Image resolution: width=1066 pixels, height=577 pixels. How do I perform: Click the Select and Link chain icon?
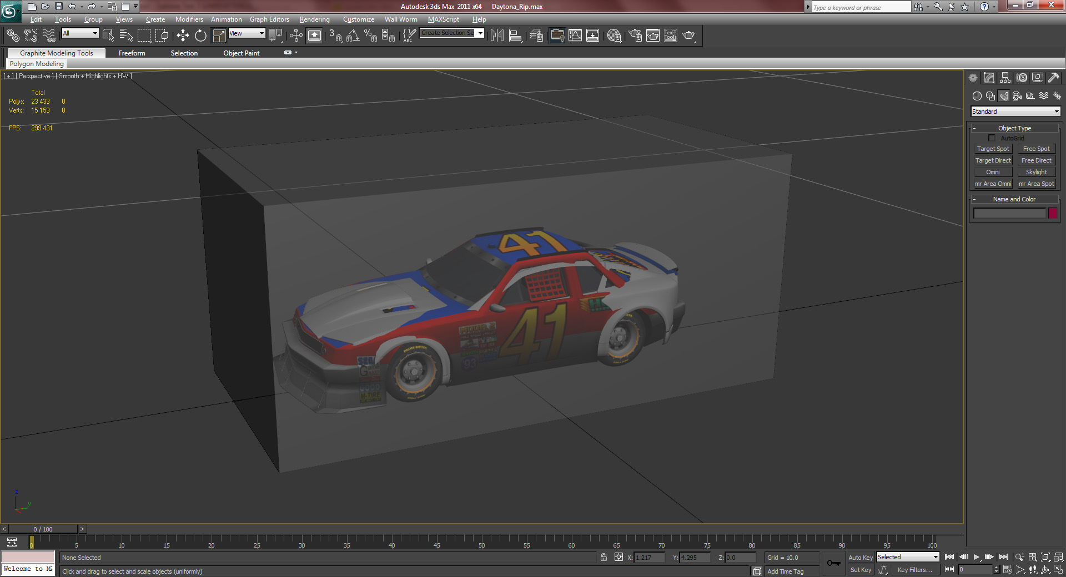click(12, 36)
